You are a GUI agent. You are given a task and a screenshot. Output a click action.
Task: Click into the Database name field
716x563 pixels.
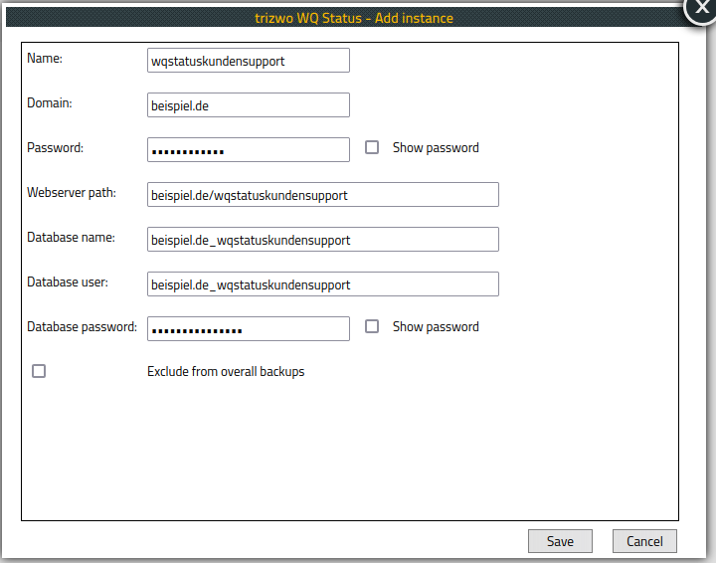point(322,240)
